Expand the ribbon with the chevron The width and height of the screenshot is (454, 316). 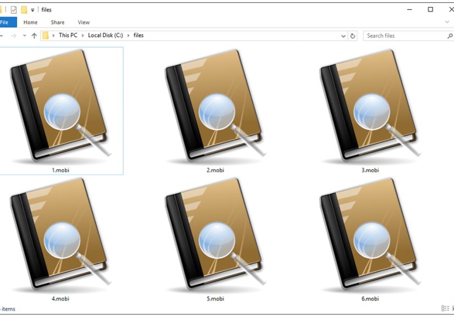pyautogui.click(x=447, y=22)
